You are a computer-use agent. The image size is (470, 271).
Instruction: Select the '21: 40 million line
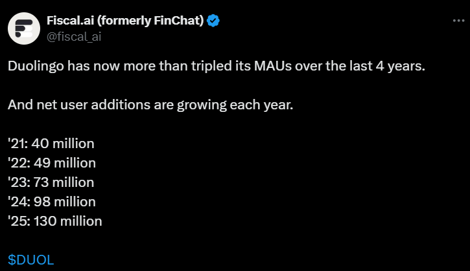click(x=51, y=143)
